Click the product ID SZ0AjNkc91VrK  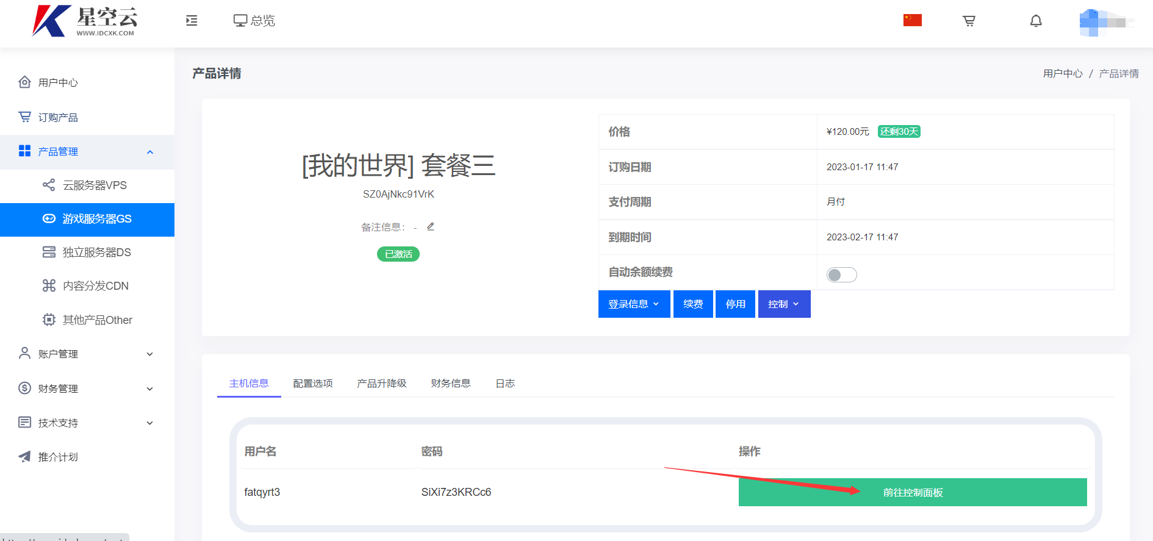398,194
